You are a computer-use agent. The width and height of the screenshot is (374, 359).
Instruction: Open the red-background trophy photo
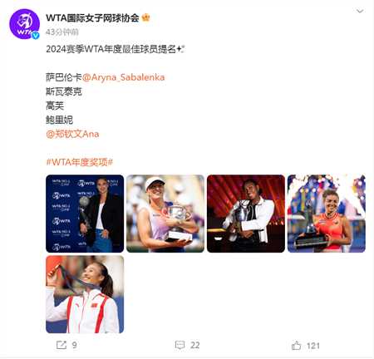[x=246, y=214]
